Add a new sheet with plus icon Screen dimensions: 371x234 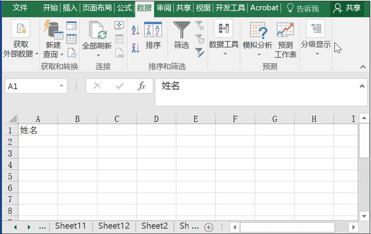coord(209,227)
